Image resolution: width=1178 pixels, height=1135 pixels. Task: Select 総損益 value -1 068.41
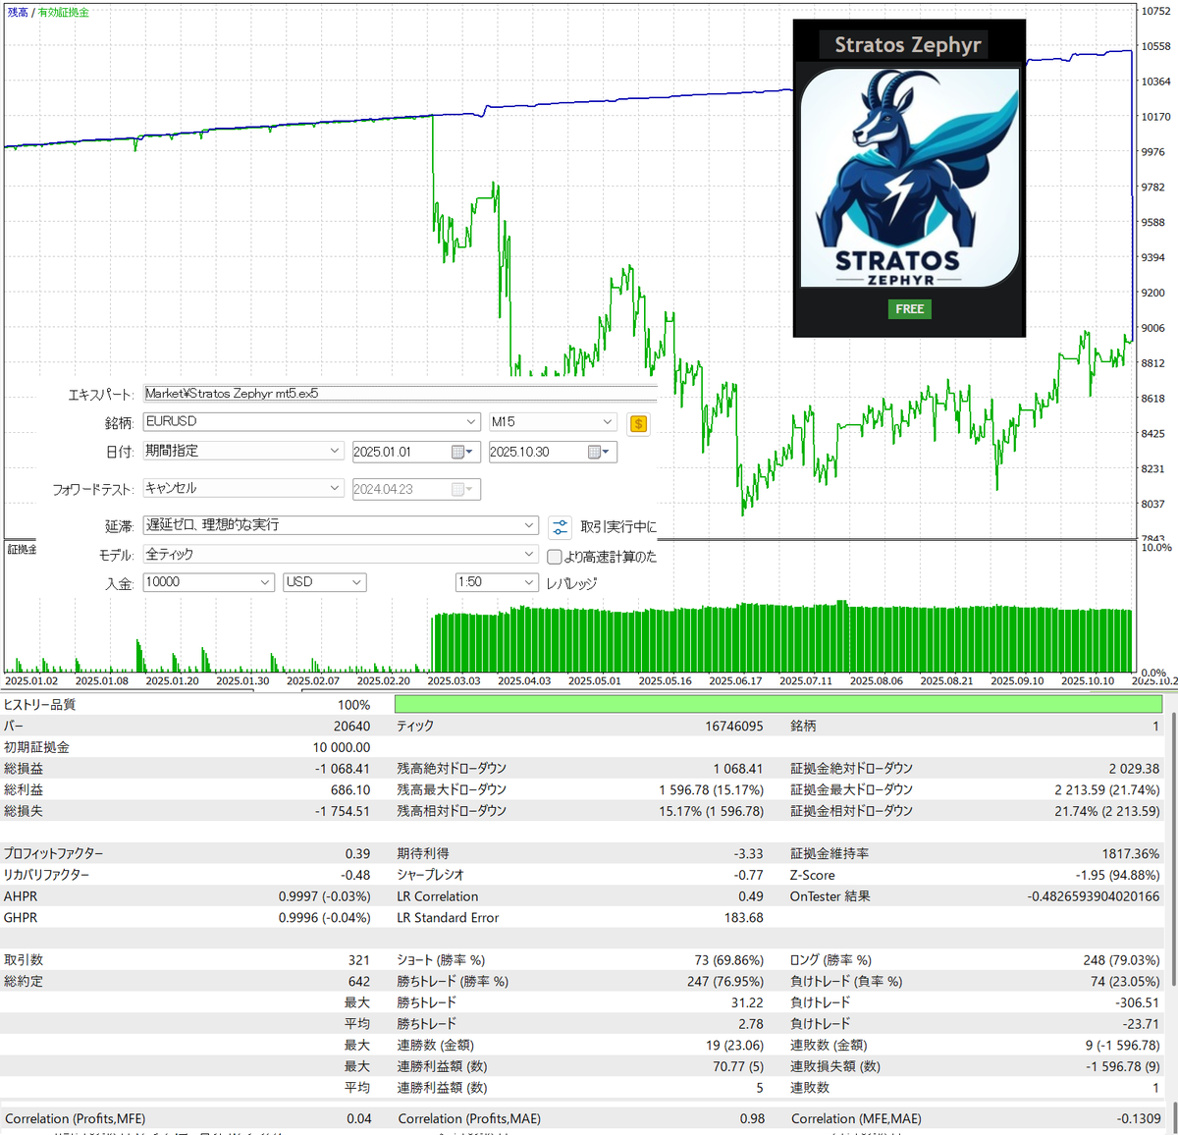point(343,769)
